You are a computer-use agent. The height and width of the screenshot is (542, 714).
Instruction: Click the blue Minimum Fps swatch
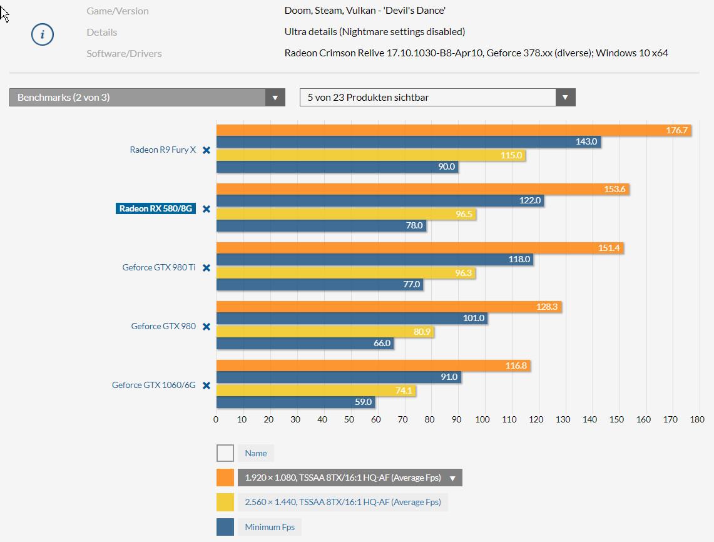(x=225, y=527)
